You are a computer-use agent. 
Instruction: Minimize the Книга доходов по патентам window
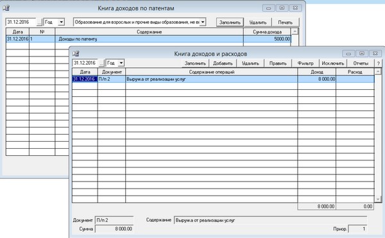click(x=268, y=8)
